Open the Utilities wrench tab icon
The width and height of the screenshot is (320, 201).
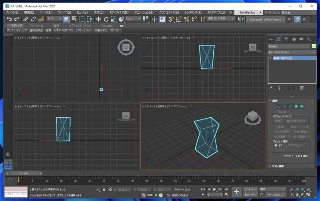coord(309,39)
